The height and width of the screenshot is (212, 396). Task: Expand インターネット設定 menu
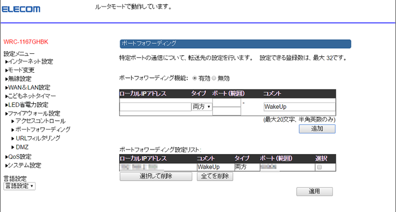pyautogui.click(x=30, y=62)
